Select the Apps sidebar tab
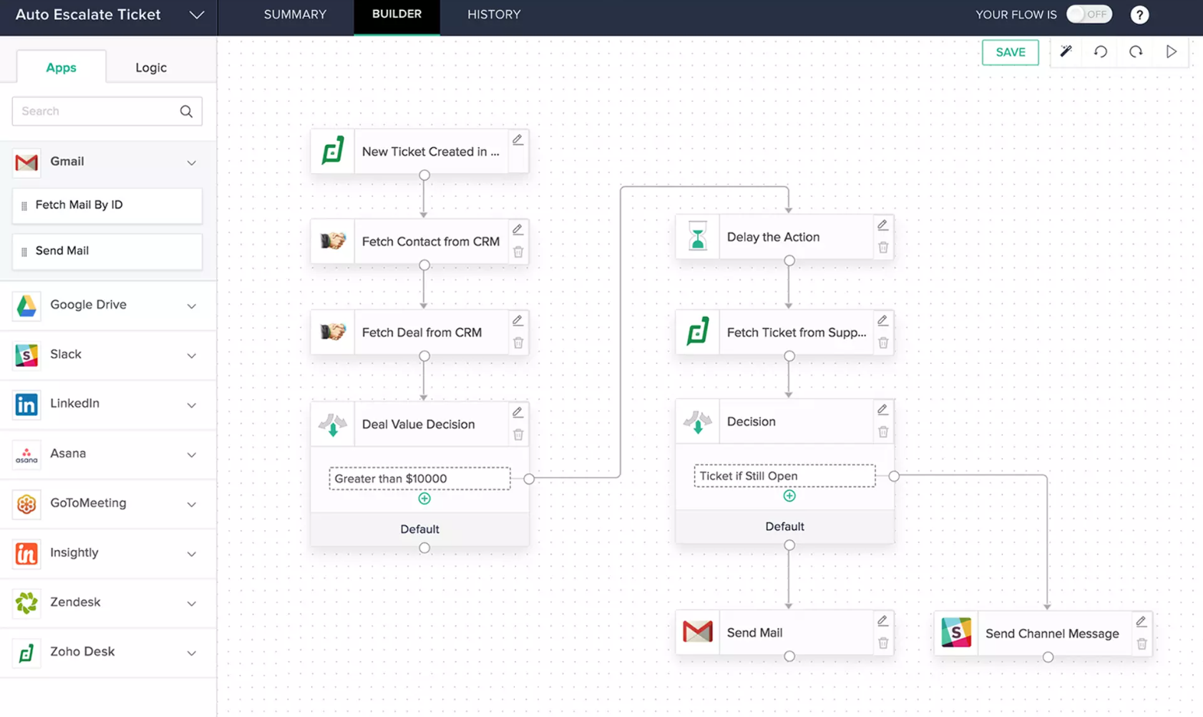Screen dimensions: 1203x717 tap(61, 67)
